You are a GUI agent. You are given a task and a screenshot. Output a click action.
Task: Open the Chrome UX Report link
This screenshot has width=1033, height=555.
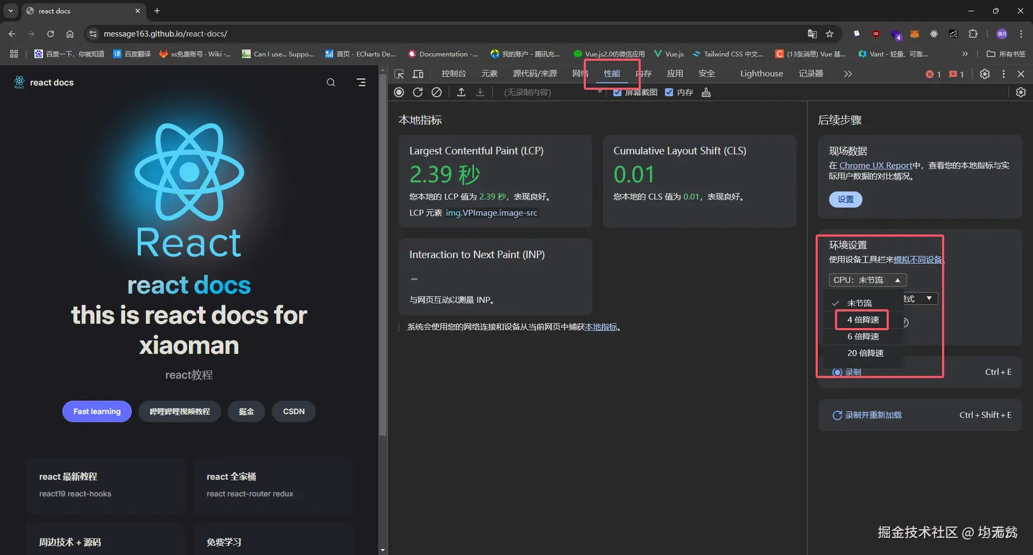pyautogui.click(x=875, y=166)
